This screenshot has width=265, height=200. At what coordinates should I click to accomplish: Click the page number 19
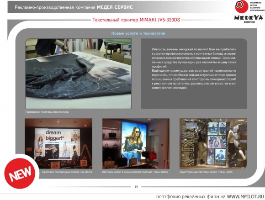pos(136,187)
